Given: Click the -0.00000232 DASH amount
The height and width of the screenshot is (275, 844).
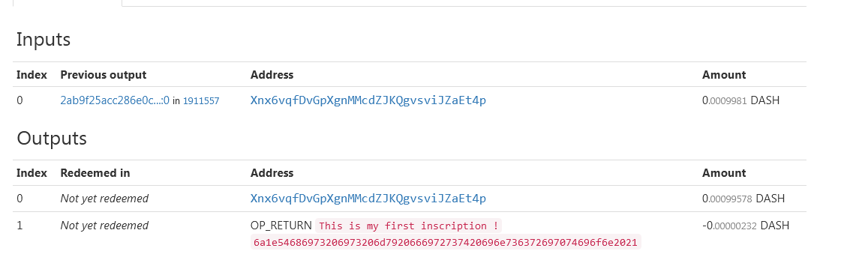Looking at the screenshot, I should pos(746,226).
